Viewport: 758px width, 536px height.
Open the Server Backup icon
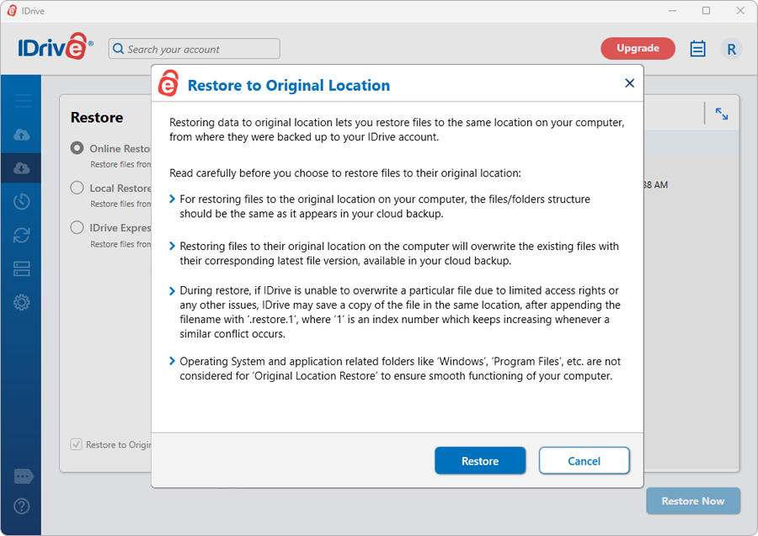tap(23, 268)
